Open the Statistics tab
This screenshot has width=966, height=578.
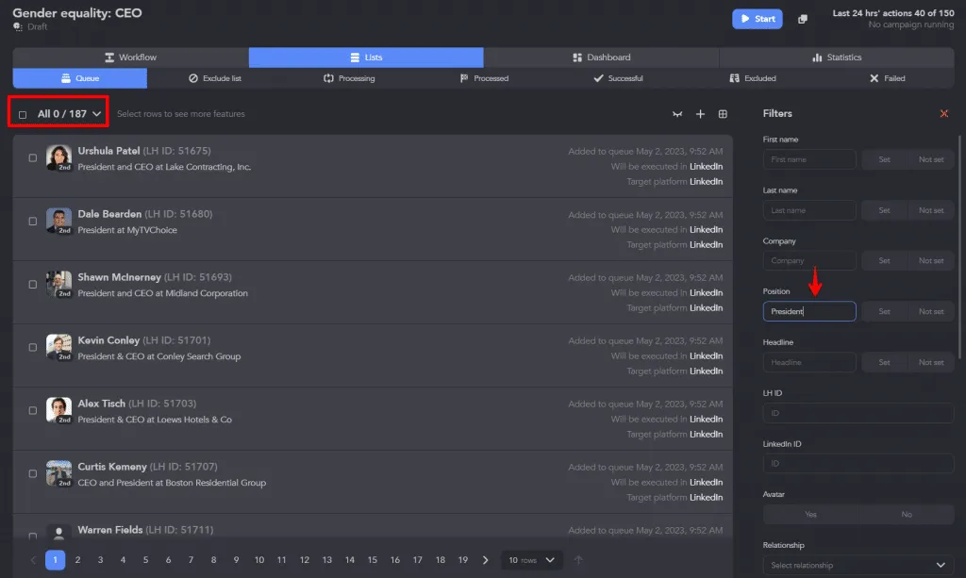click(x=837, y=58)
